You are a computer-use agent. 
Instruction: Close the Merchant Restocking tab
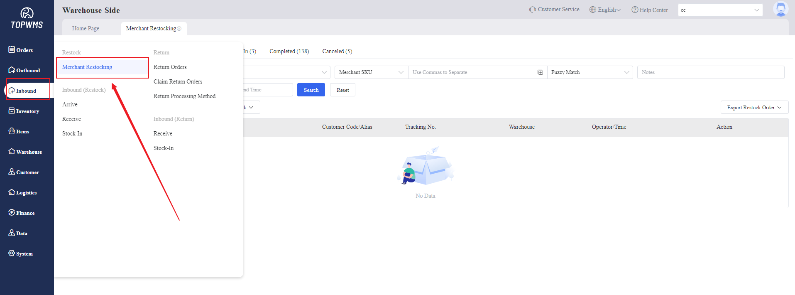179,29
